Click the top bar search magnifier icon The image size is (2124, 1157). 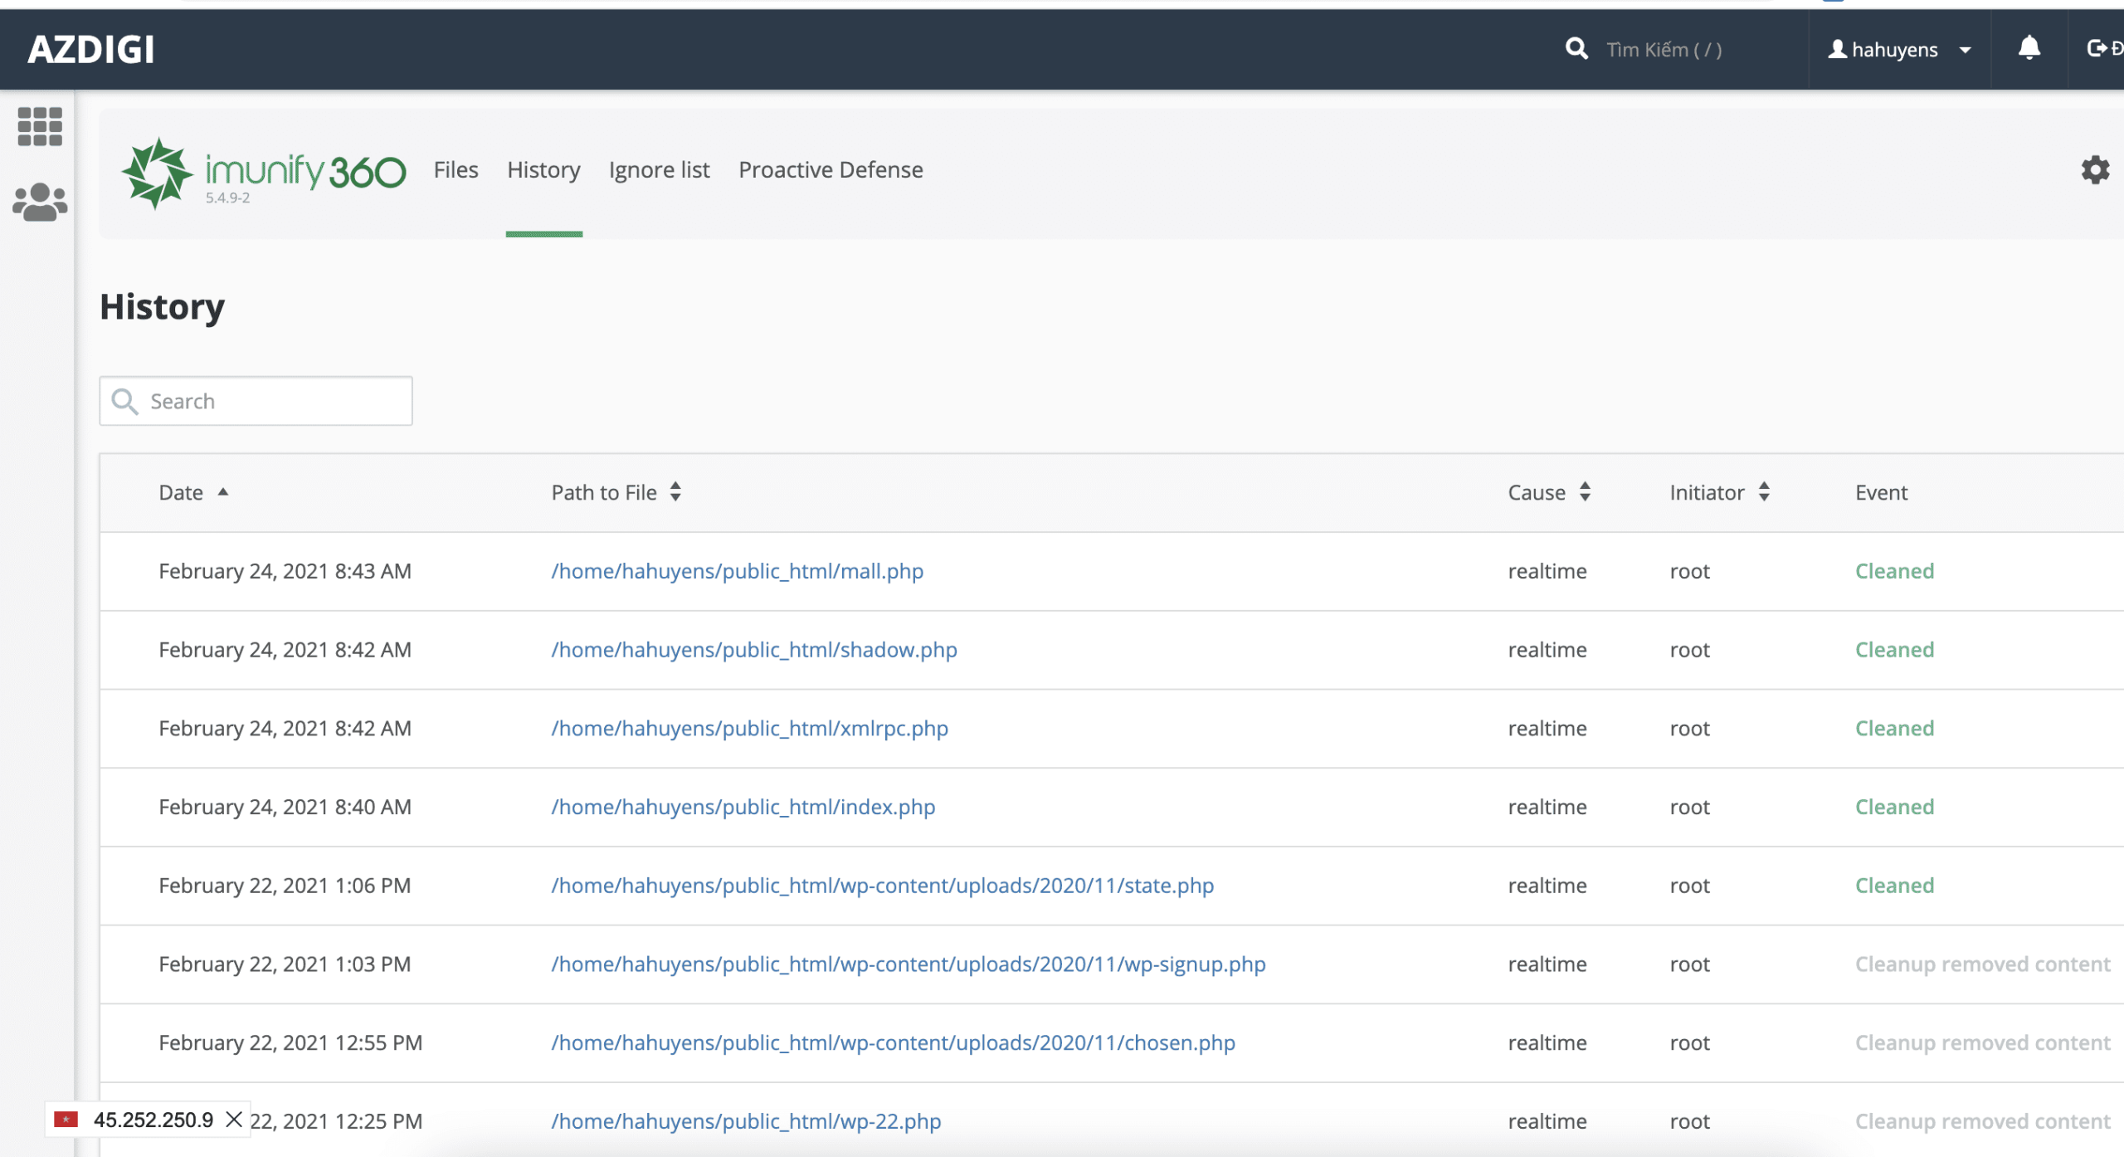pyautogui.click(x=1576, y=49)
